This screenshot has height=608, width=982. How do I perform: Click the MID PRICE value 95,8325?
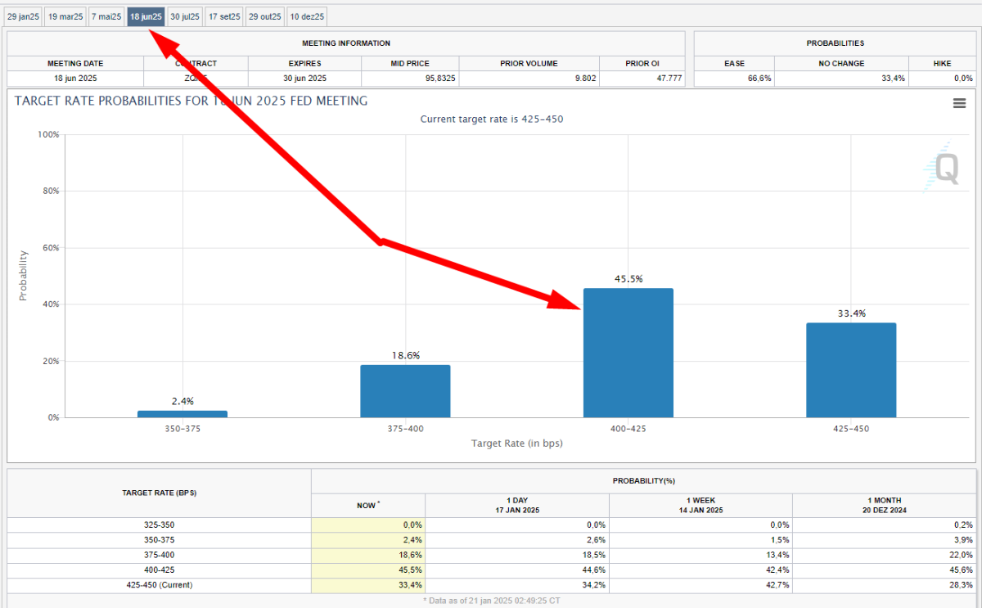pos(409,79)
